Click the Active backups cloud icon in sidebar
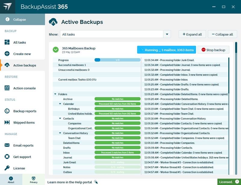Screen dimensions: 241x185 click(x=7, y=65)
